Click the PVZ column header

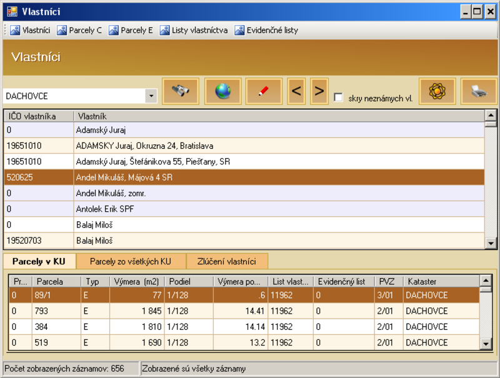[389, 281]
